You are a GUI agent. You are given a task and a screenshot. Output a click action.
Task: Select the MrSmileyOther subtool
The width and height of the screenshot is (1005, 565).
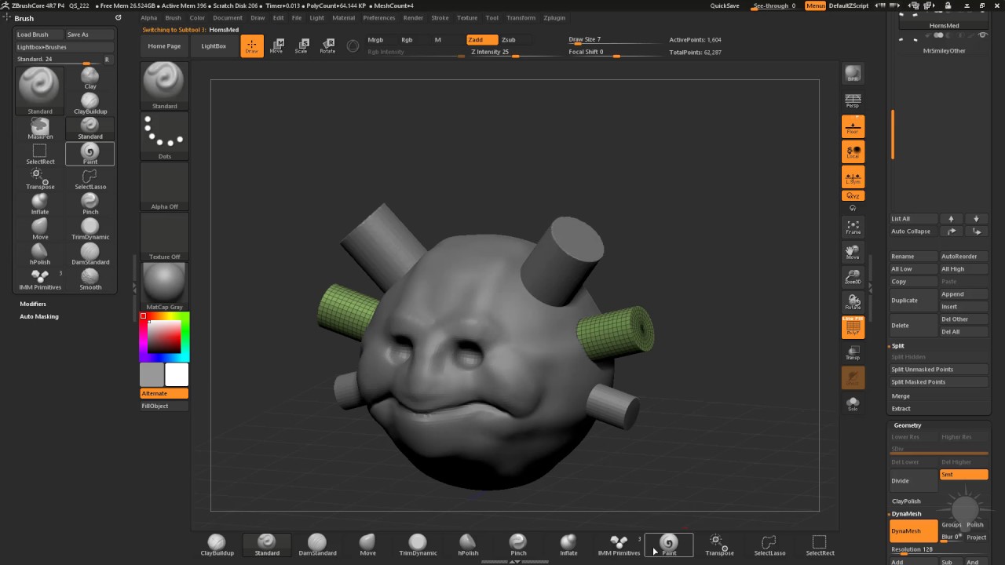(944, 51)
